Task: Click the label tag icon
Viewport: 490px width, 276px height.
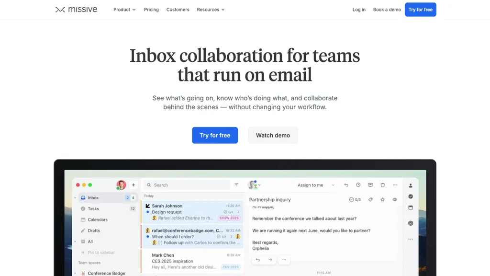Action: (x=370, y=200)
